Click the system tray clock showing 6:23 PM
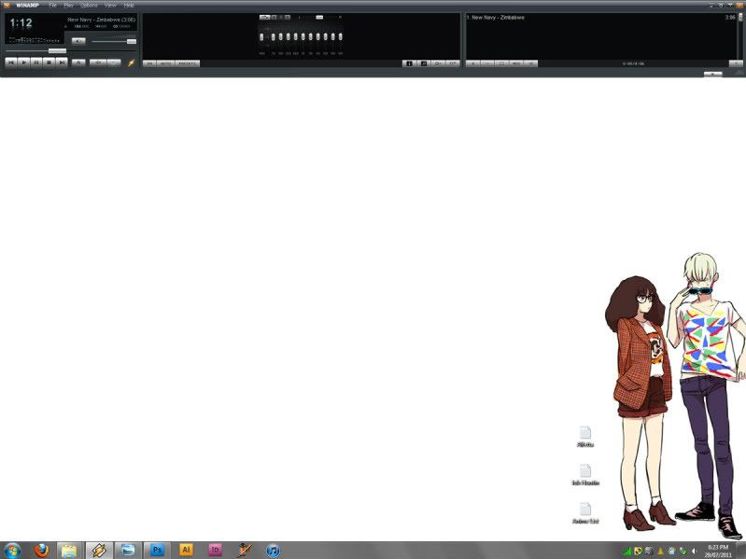 718,551
